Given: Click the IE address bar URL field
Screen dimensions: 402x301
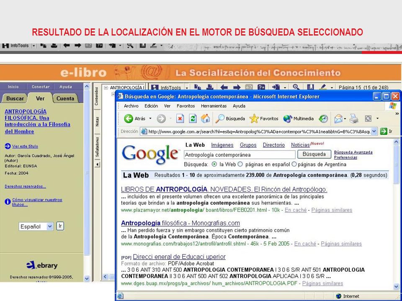Looking at the screenshot, I should tap(259, 132).
